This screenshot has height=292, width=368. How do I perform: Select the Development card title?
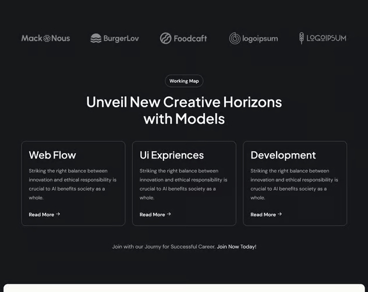tap(283, 155)
